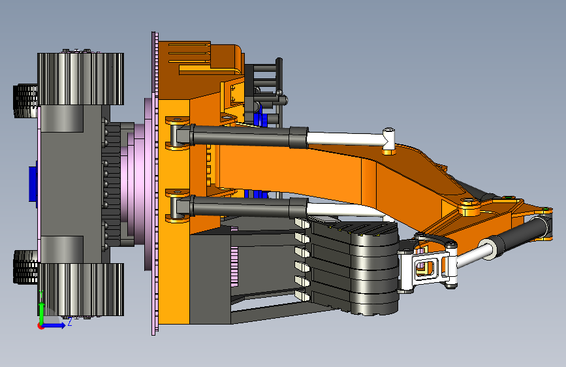
Task: Click the blue Z axis arrow of the triad
Action: coord(54,325)
